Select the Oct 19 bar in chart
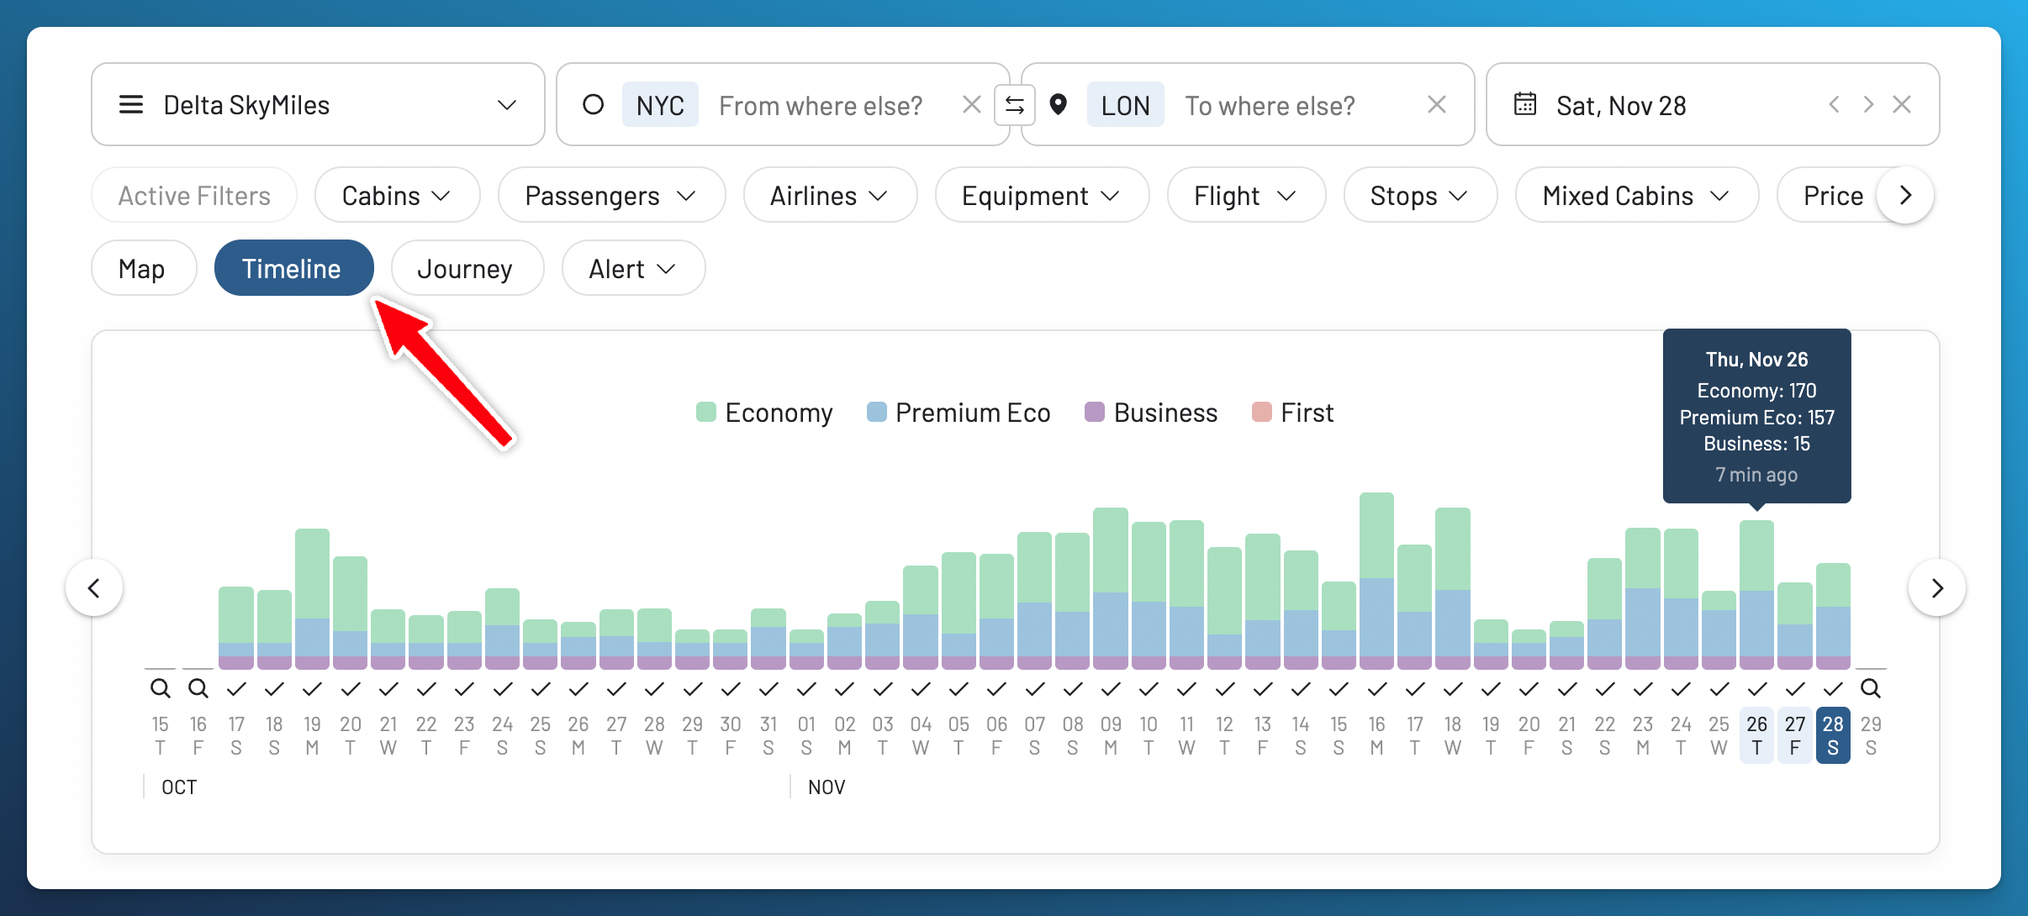The width and height of the screenshot is (2028, 916). click(x=312, y=599)
